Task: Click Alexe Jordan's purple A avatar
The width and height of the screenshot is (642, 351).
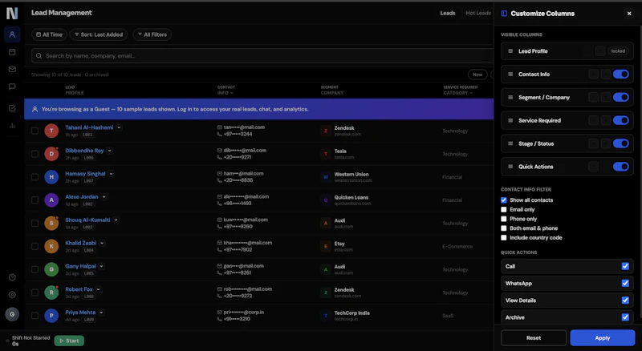Action: [51, 200]
